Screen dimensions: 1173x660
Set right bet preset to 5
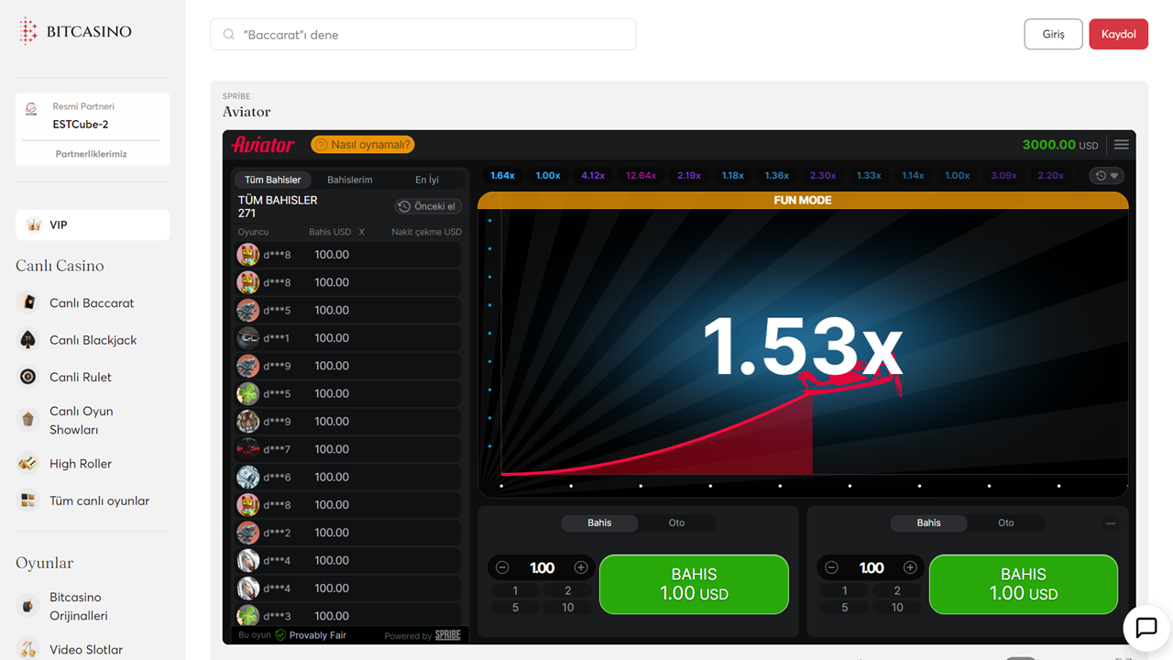pyautogui.click(x=844, y=607)
